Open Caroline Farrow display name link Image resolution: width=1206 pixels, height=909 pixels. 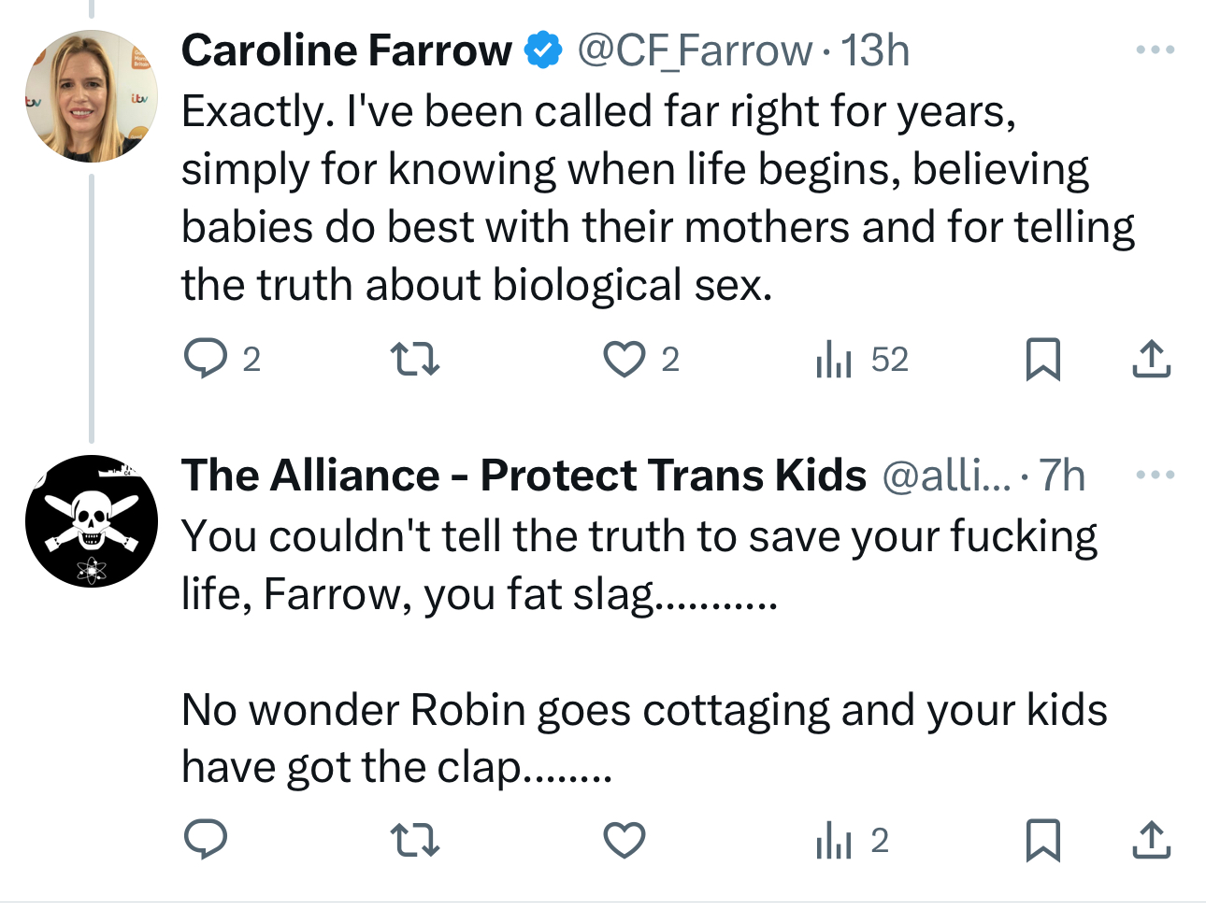pyautogui.click(x=346, y=50)
